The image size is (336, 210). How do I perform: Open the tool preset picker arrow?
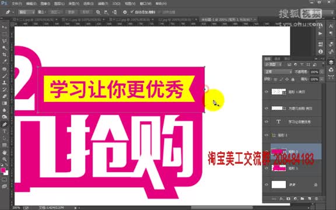(13, 12)
